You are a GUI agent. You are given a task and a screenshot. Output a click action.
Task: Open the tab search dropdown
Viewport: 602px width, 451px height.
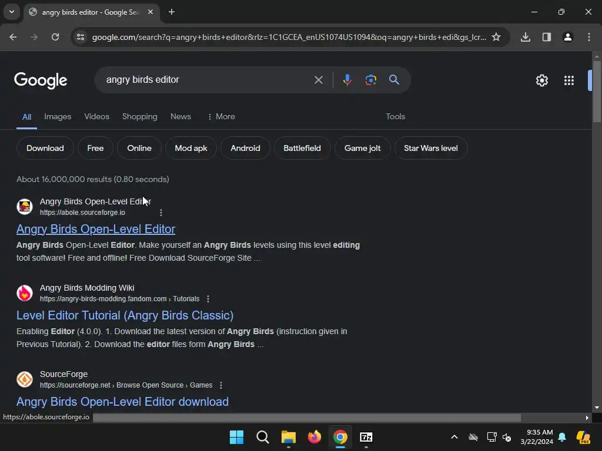pos(12,12)
